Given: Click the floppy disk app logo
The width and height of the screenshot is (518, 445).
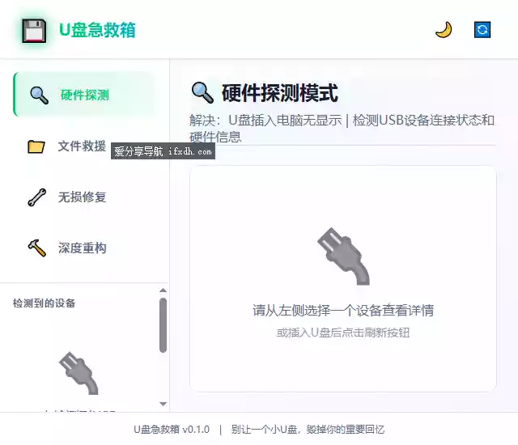Looking at the screenshot, I should click(34, 31).
